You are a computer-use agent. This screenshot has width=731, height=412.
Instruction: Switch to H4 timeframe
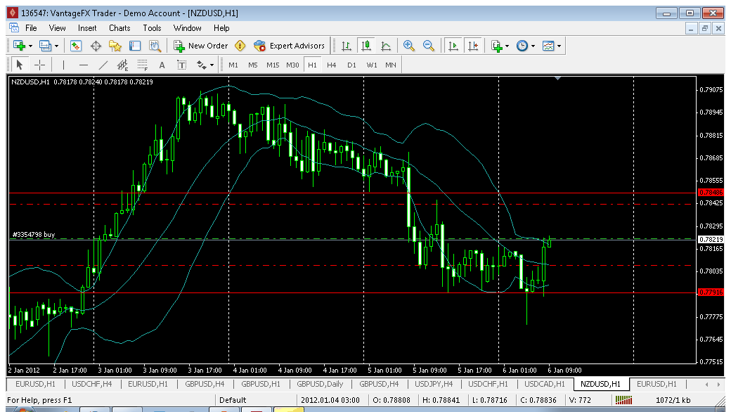[332, 65]
